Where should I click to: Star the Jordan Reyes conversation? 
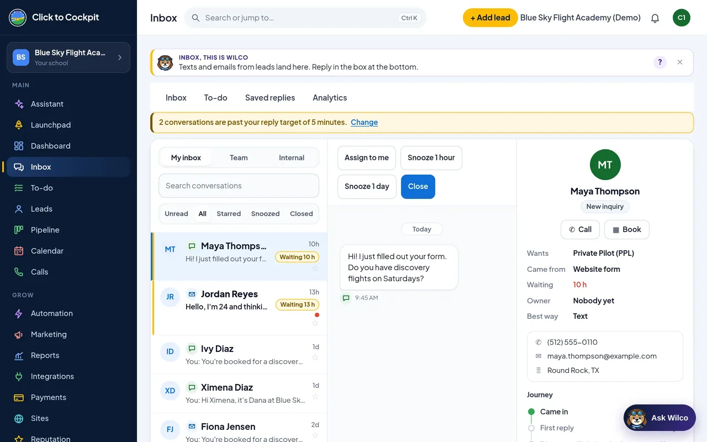click(x=315, y=323)
